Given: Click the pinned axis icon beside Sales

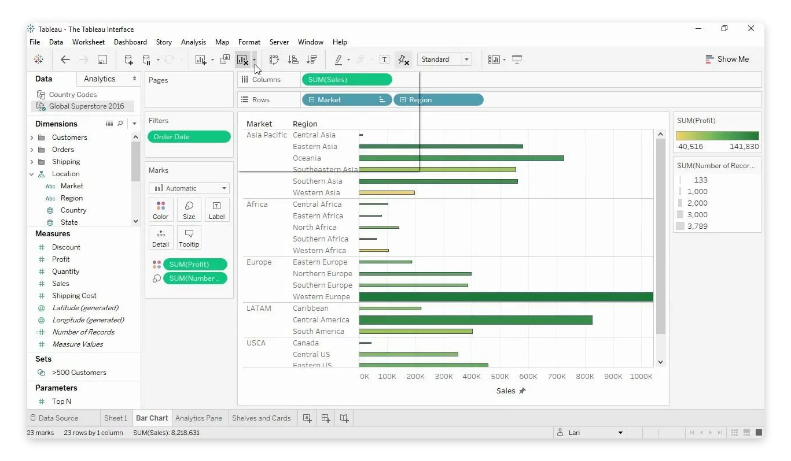Looking at the screenshot, I should 522,391.
